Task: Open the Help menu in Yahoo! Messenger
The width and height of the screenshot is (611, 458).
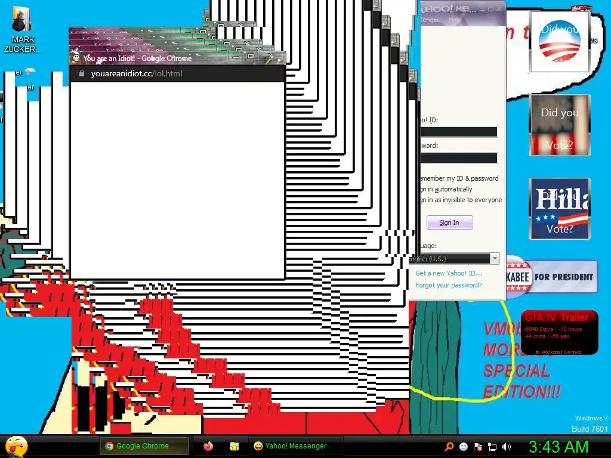Action: pyautogui.click(x=455, y=20)
